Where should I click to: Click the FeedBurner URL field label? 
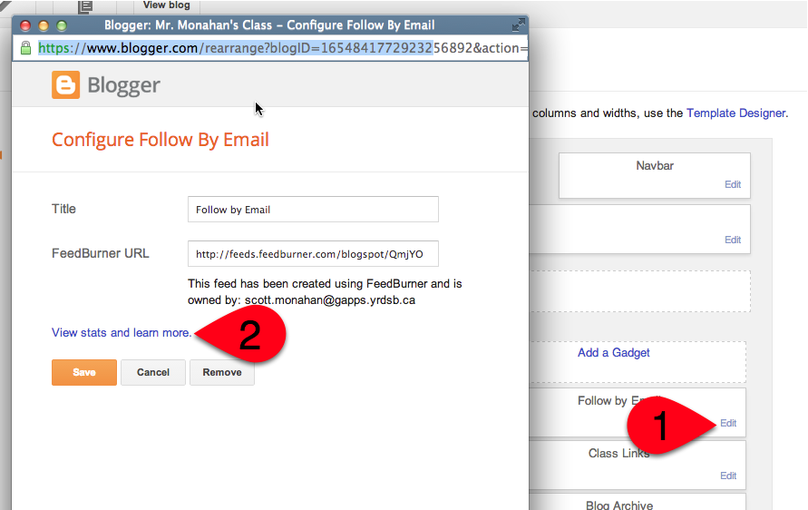[101, 253]
